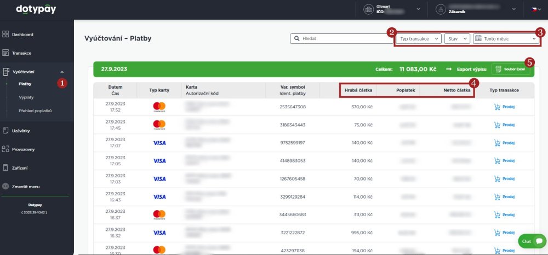
Task: Click the Zmenšit menu collapse icon
Action: (x=5, y=186)
